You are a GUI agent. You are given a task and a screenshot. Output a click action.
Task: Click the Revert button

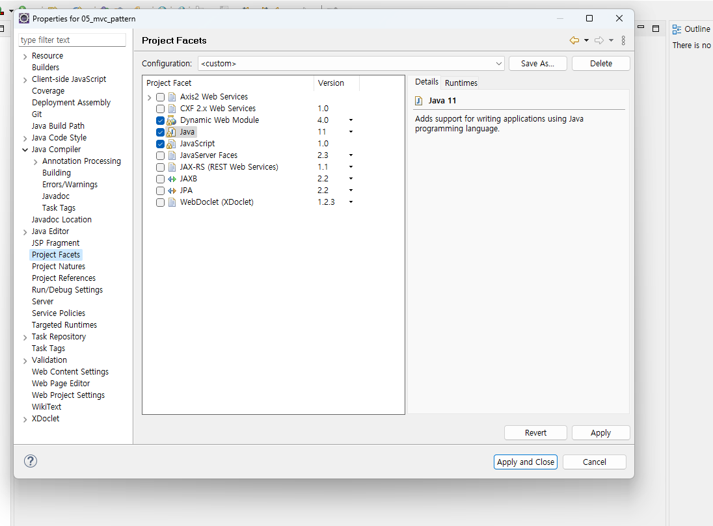(x=535, y=433)
